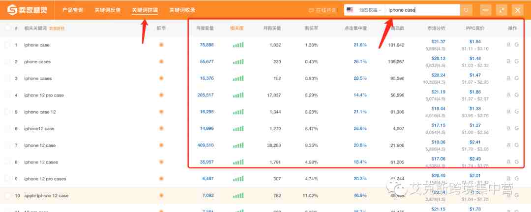
Task: Open Google icon for iphone case row
Action: coord(516,45)
